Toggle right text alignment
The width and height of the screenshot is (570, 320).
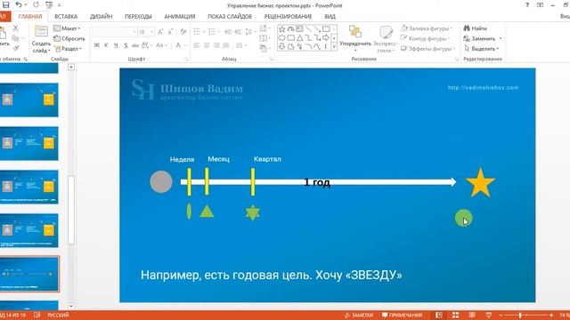216,45
